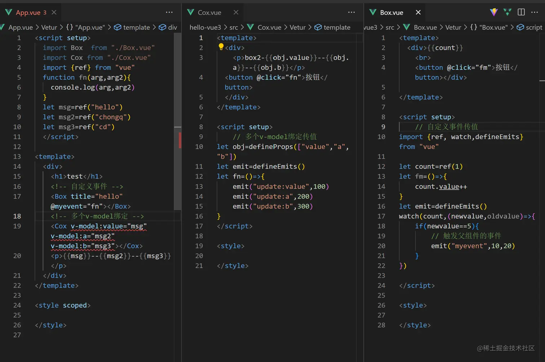Screen dimensions: 545x362
Task: Switch to the App.vue tab
Action: (x=28, y=13)
